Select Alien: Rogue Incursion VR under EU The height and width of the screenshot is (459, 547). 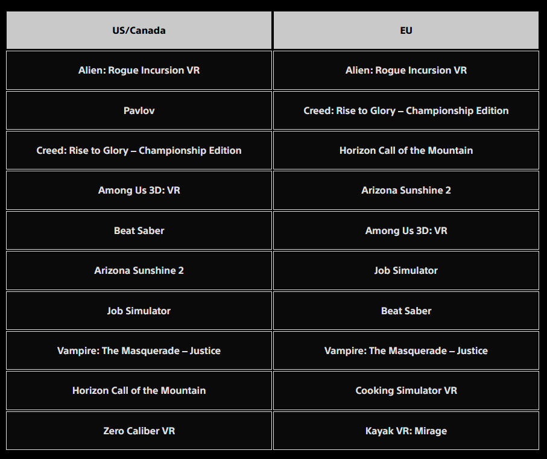(x=406, y=70)
